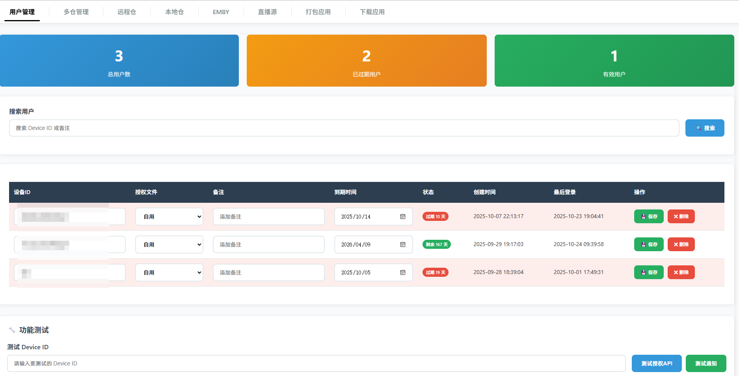Click the test Device ID input field

(316, 363)
